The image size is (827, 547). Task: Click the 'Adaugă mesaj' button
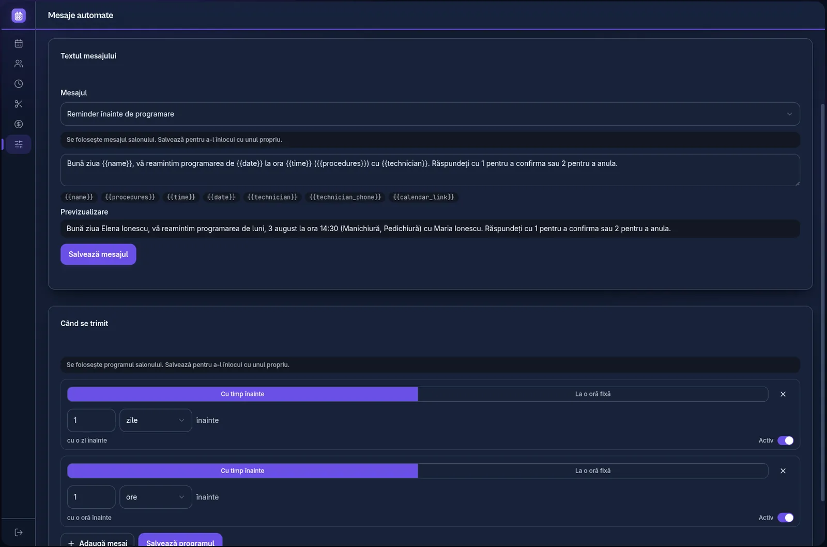(x=97, y=540)
